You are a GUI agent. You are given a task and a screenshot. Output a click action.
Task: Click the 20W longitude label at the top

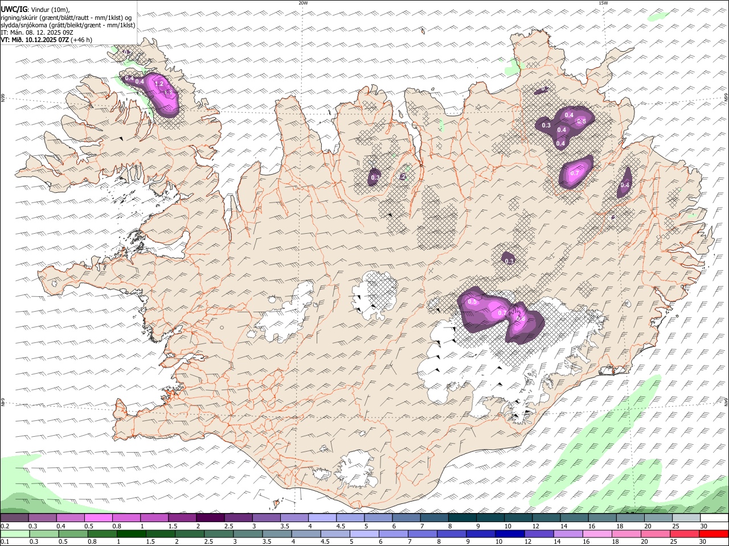[303, 3]
